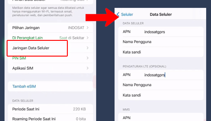Select PENGATURAN LTE (OPSIONAL) section header
This screenshot has height=121, width=211.
[144, 67]
